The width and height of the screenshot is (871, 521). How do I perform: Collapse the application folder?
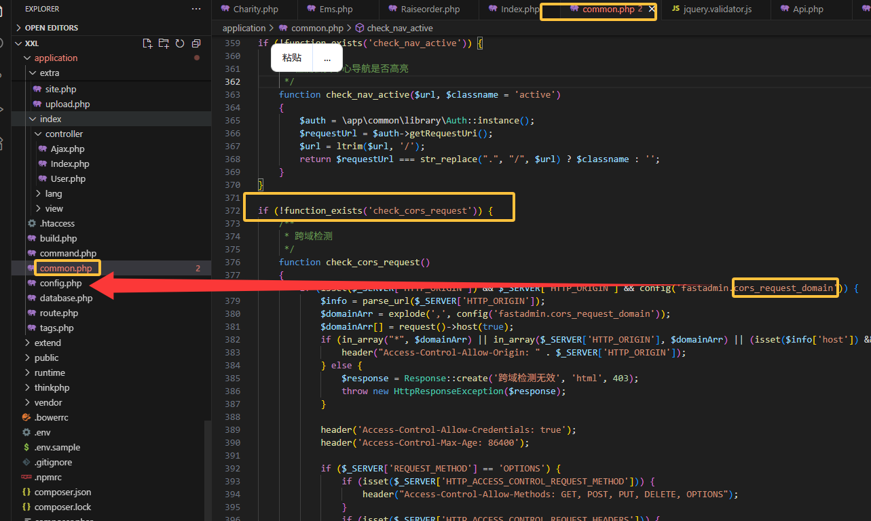[x=56, y=58]
